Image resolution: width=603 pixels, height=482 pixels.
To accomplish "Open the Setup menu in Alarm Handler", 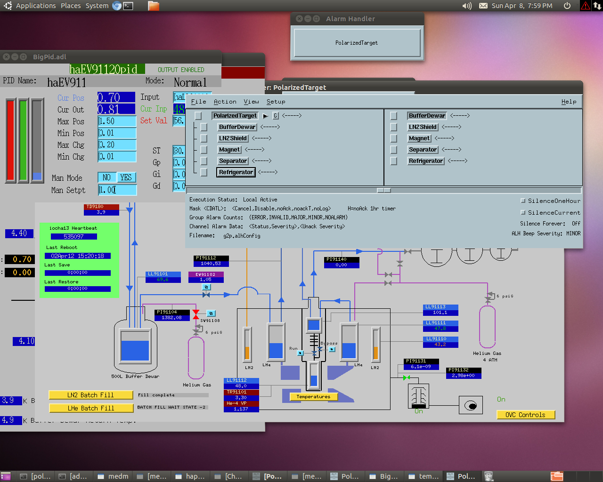I will coord(276,102).
